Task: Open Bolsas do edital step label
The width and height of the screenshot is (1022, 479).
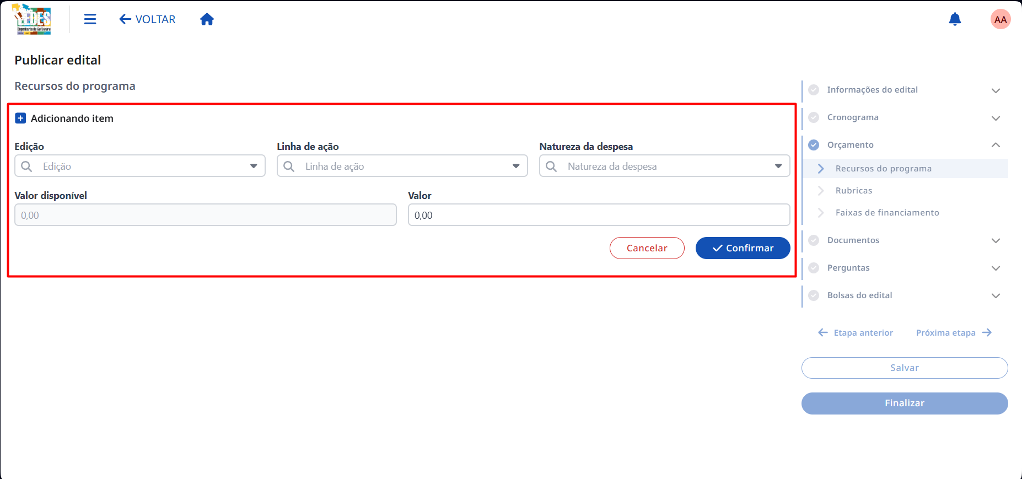Action: [859, 295]
